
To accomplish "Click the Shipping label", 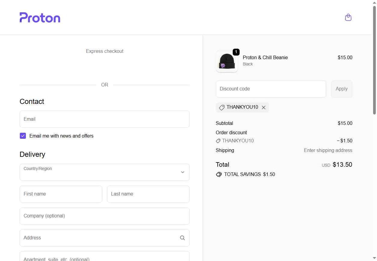I will [x=225, y=150].
